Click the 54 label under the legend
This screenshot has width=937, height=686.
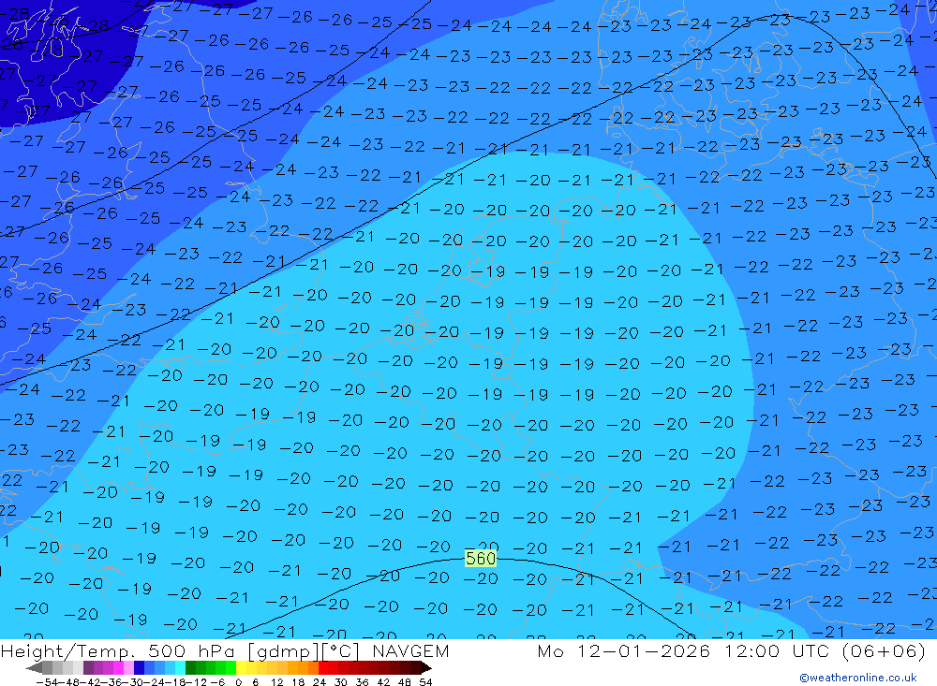(425, 682)
